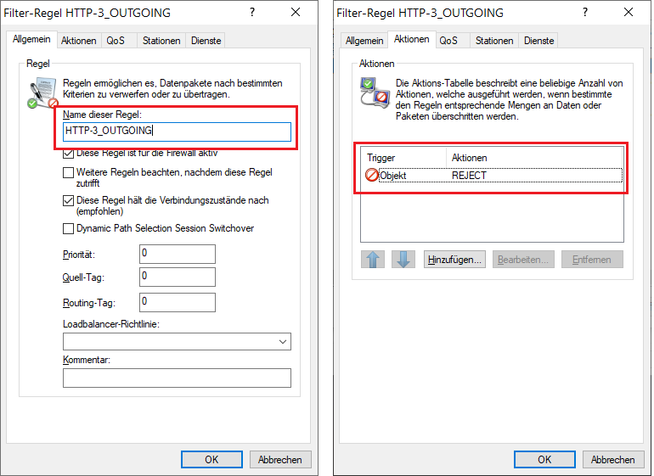The image size is (654, 476).
Task: Click the move down arrow icon
Action: (x=403, y=260)
